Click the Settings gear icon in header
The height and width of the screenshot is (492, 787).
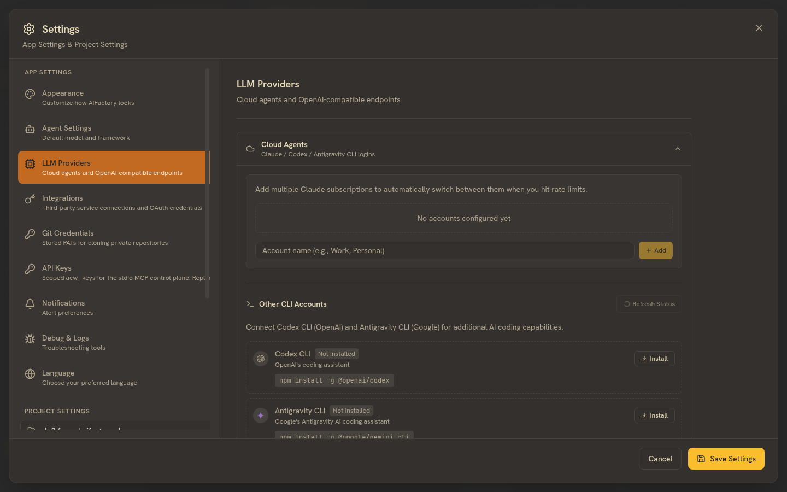pos(29,29)
